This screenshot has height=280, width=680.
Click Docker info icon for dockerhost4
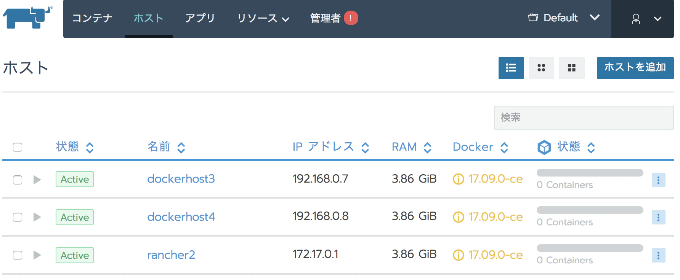tap(458, 217)
